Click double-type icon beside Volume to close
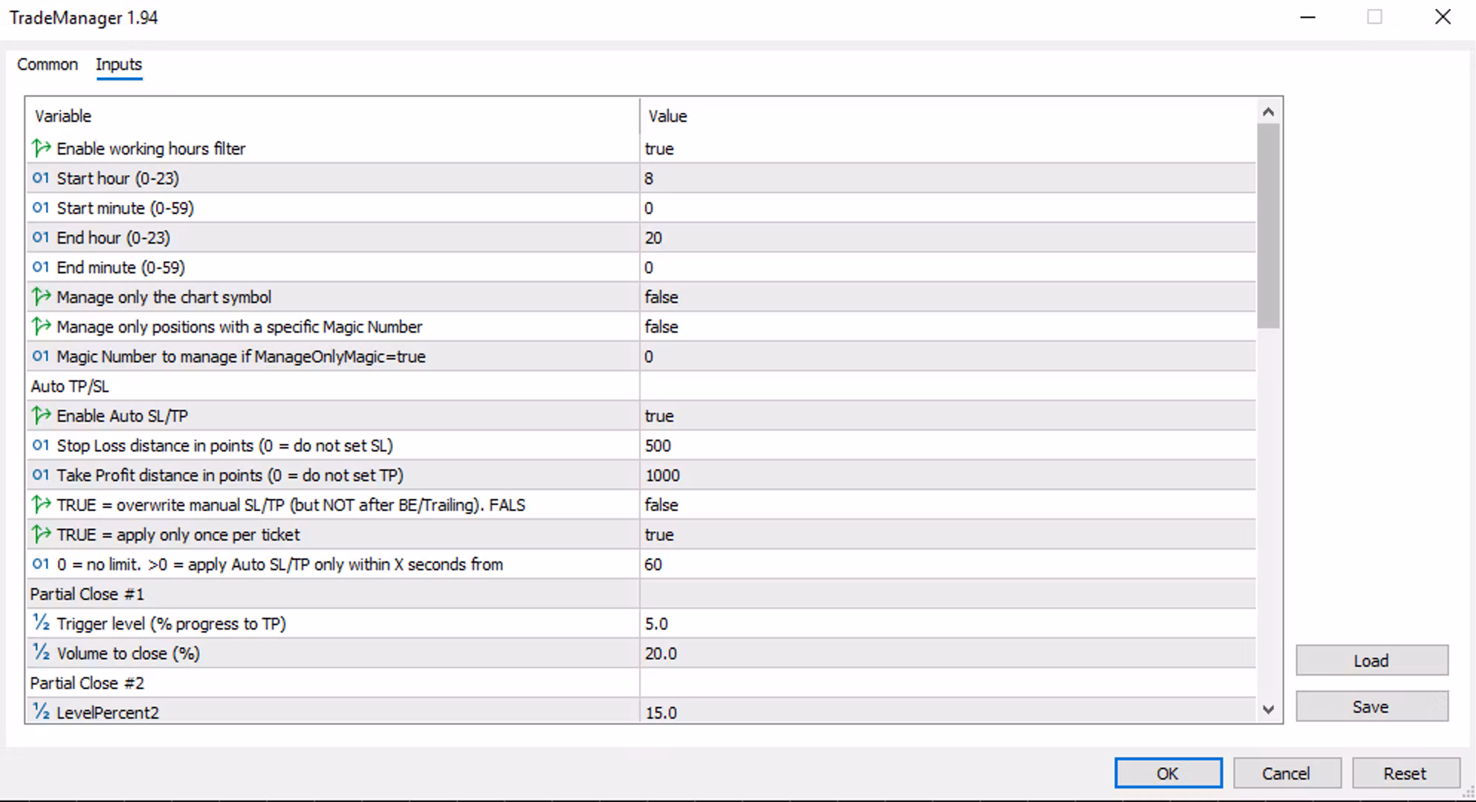 coord(41,653)
